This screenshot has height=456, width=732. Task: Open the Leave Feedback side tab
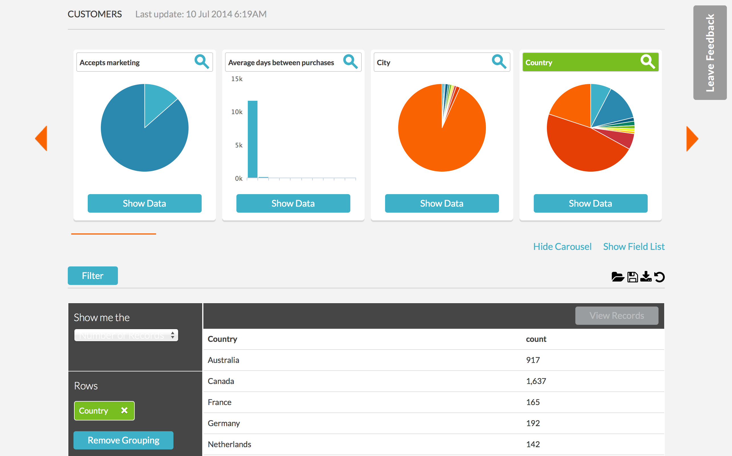point(710,53)
